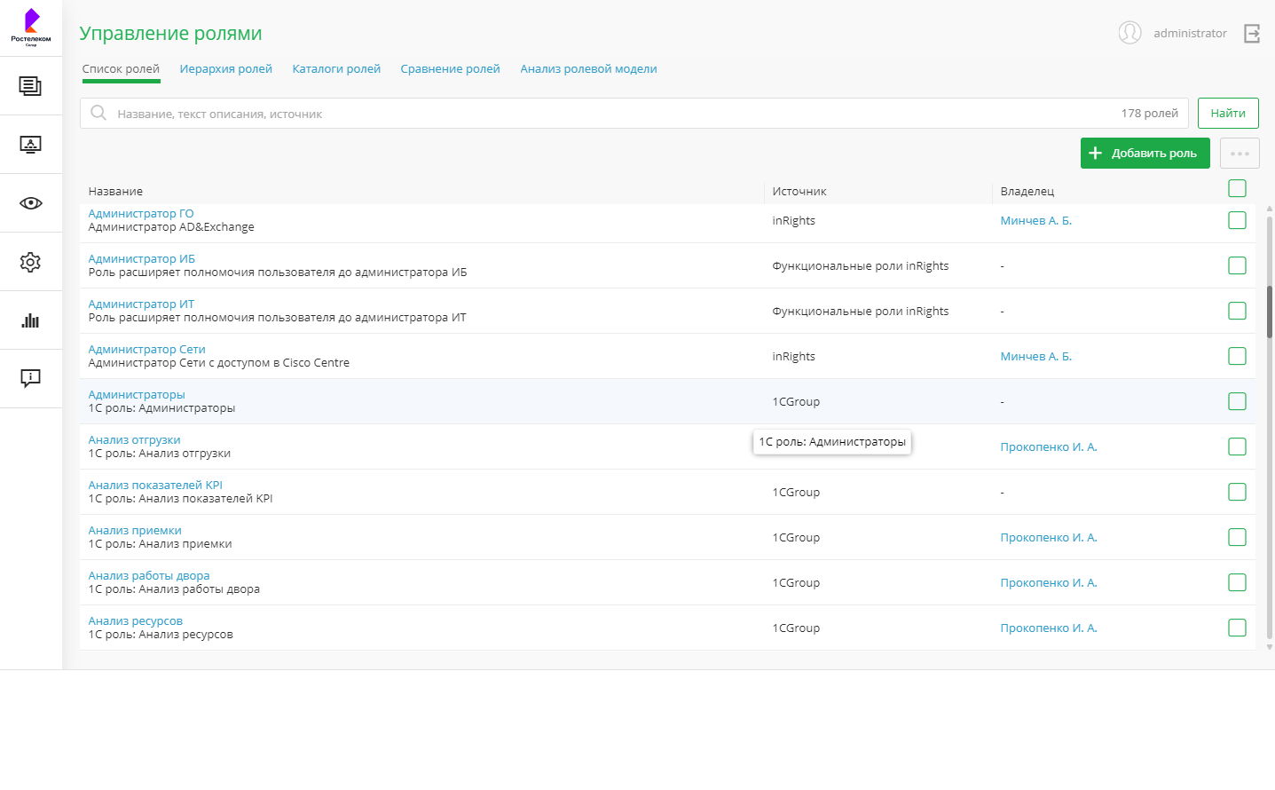Open the Администратор Сети role link
This screenshot has width=1275, height=790.
click(146, 350)
